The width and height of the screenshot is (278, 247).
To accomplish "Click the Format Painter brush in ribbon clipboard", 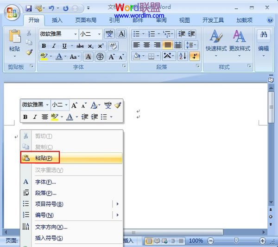I will point(29,52).
